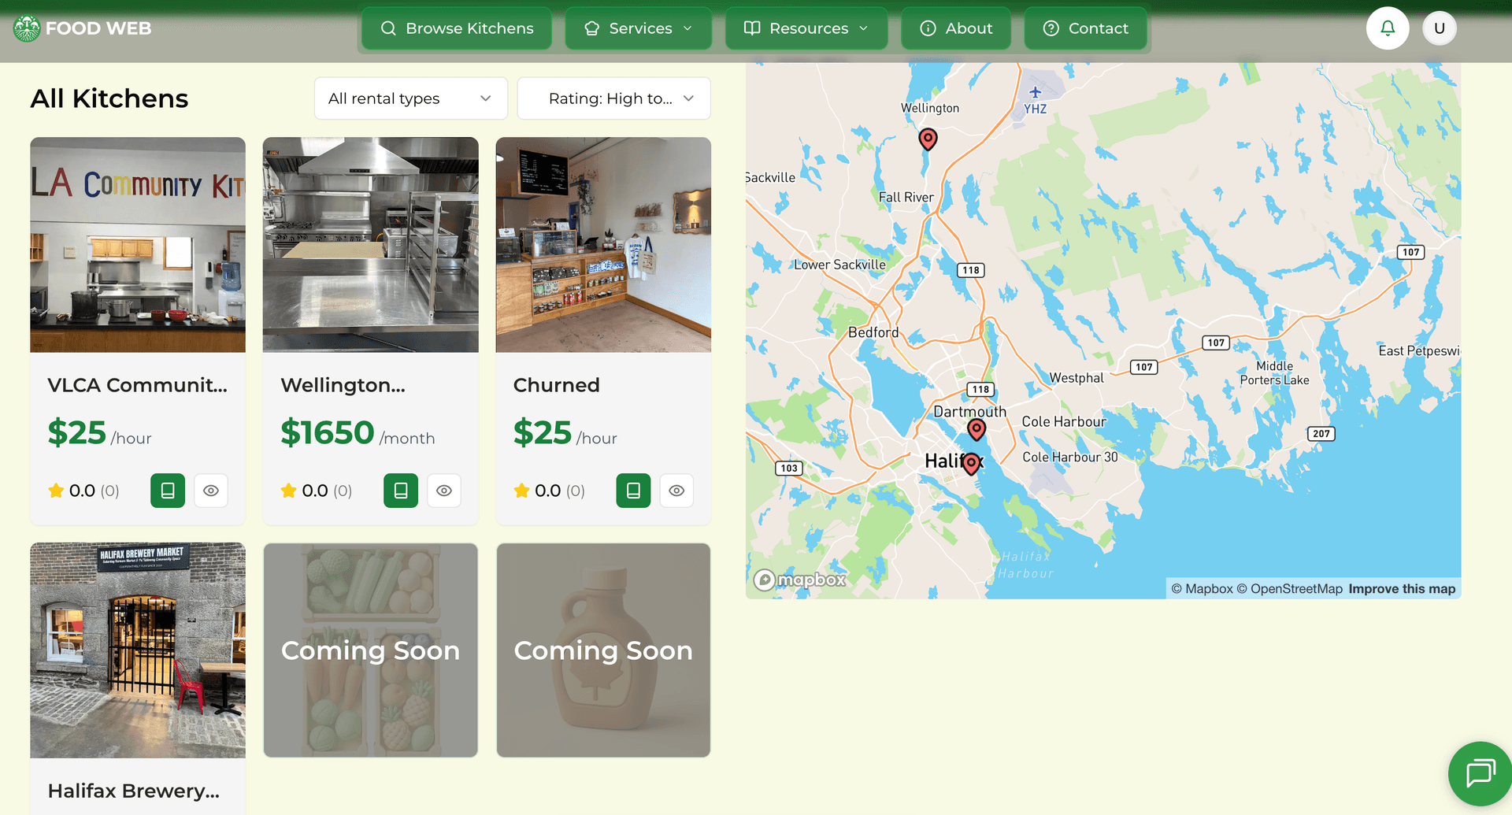Open the Rating sort dropdown
The width and height of the screenshot is (1512, 815).
pos(613,98)
